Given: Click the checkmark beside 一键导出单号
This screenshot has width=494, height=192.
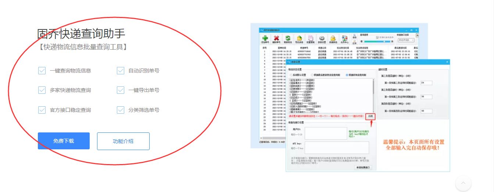Looking at the screenshot, I should (x=121, y=90).
